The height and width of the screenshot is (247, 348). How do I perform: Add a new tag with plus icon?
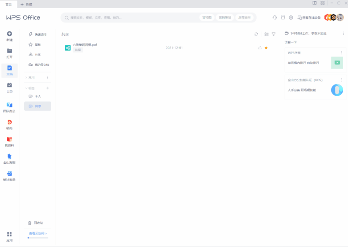click(x=47, y=88)
